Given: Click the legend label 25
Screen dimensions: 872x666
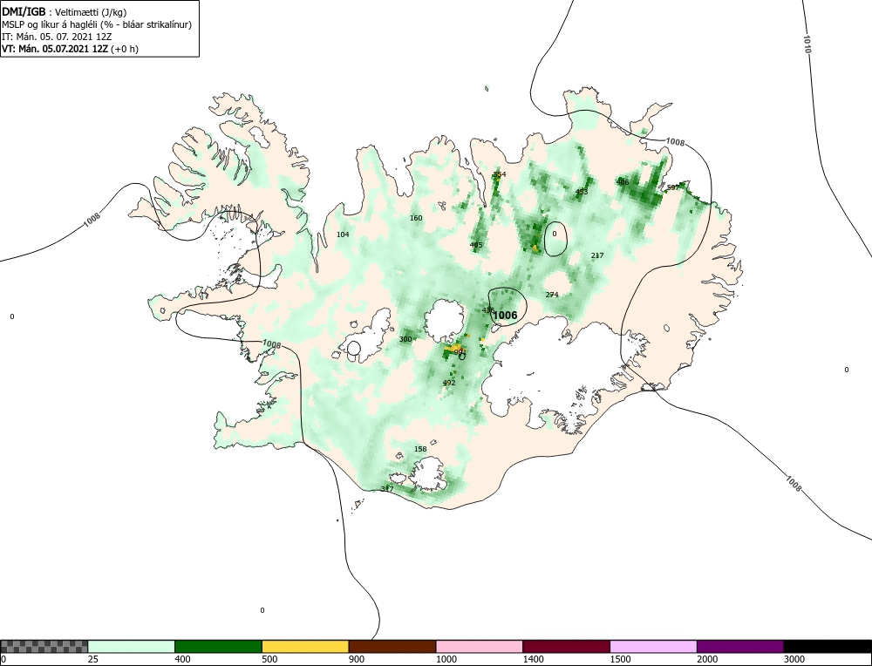Looking at the screenshot, I should [93, 659].
